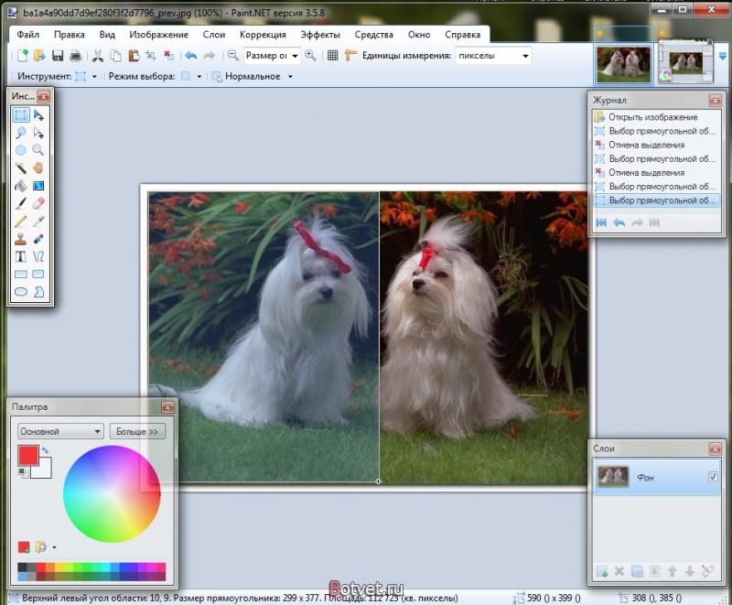Select the Text tool
732x605 pixels.
pos(20,256)
